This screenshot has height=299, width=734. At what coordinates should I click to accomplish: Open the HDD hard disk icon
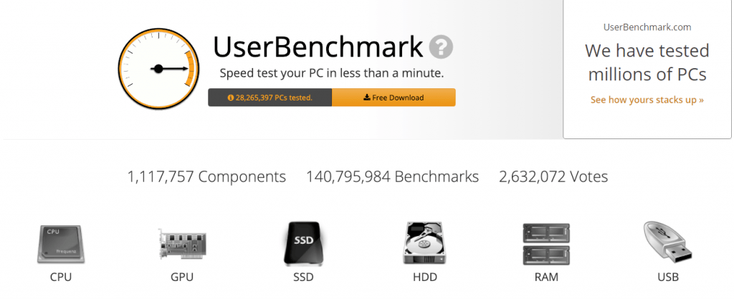pyautogui.click(x=424, y=243)
